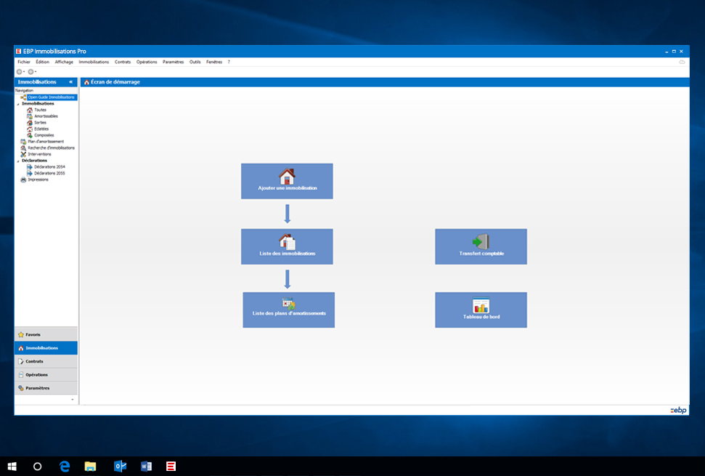Open the Outils menu
This screenshot has width=705, height=476.
pyautogui.click(x=195, y=62)
